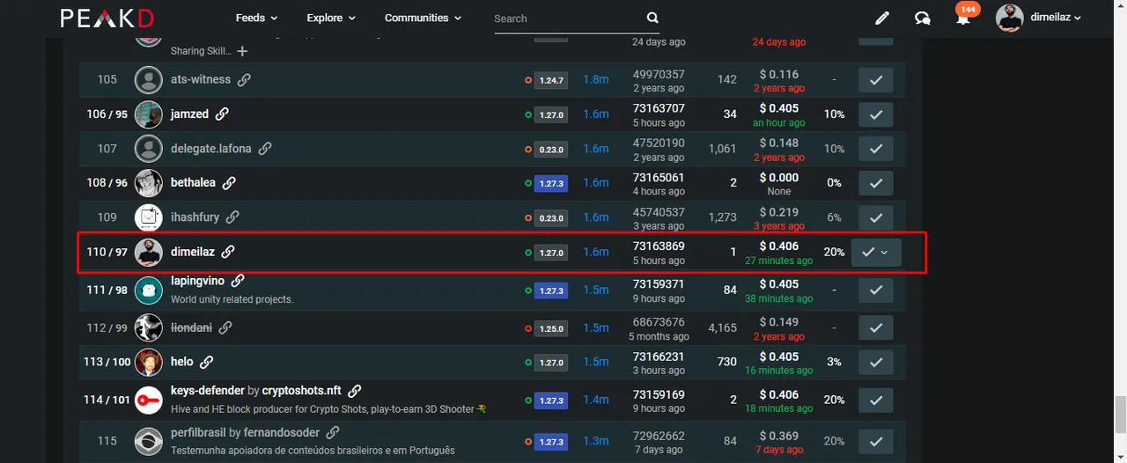The height and width of the screenshot is (463, 1127).
Task: Open the jamzed witness profile
Action: (189, 114)
